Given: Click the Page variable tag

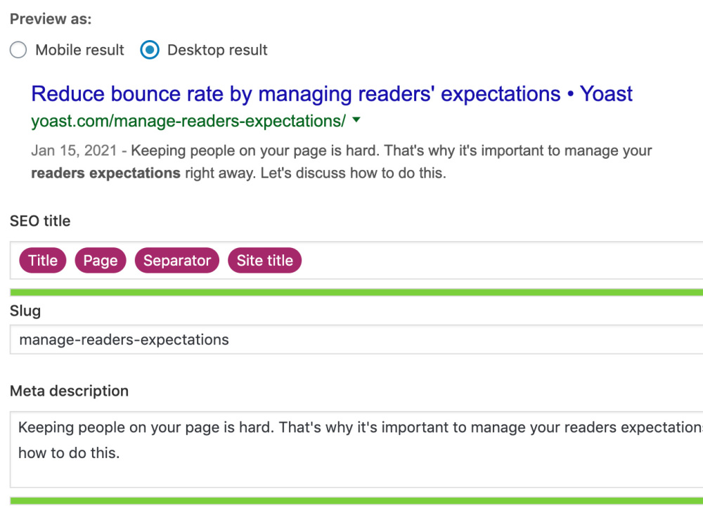Looking at the screenshot, I should pos(101,261).
